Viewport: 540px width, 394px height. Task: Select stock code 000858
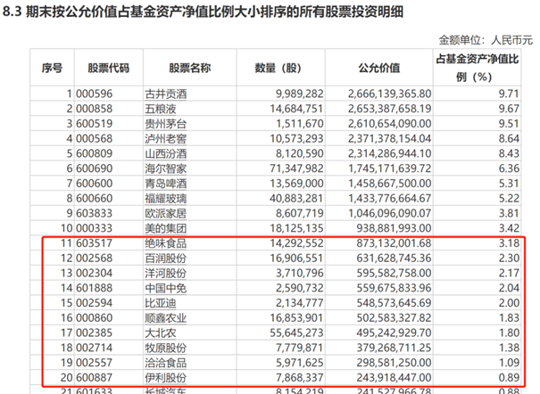tap(95, 109)
